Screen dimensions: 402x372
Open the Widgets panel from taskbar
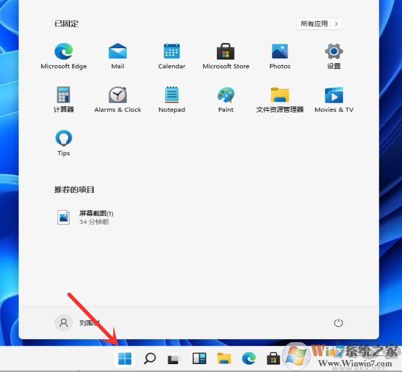199,359
